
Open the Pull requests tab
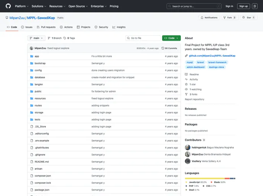click(46, 27)
